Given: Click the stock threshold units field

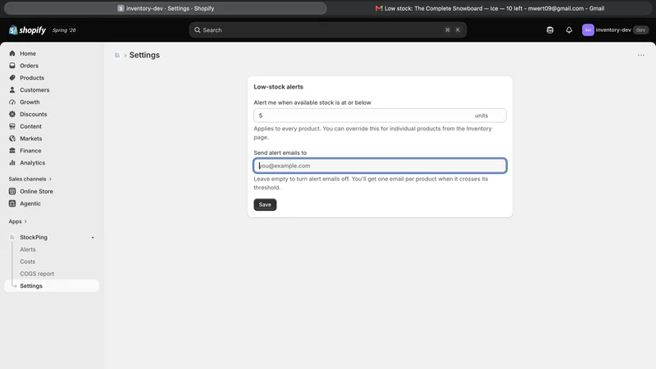Looking at the screenshot, I should 380,116.
